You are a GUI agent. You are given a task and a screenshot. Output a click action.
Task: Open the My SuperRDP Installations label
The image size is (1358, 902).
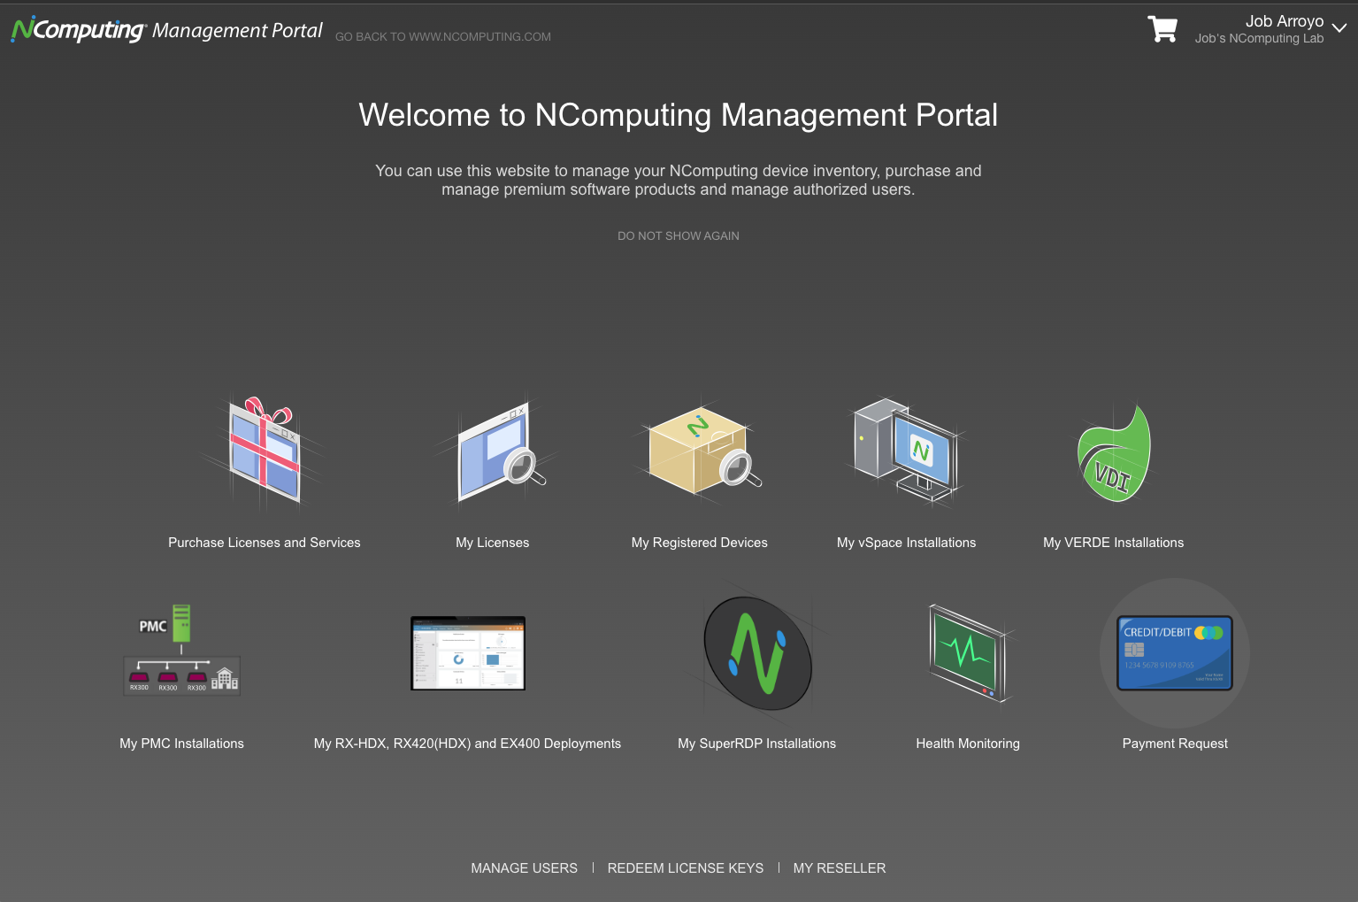(x=757, y=744)
